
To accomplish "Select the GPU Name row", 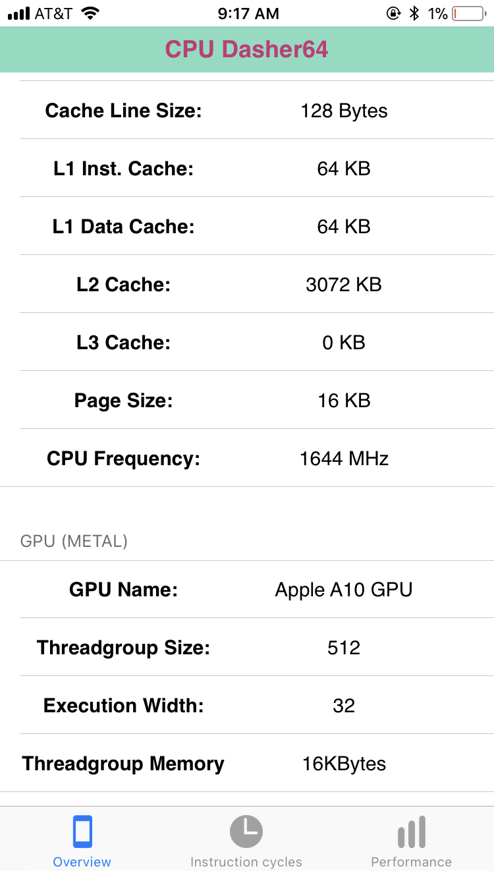I will pos(247,589).
